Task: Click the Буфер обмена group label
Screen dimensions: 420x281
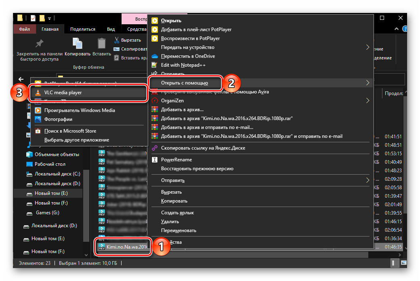Action: 89,67
